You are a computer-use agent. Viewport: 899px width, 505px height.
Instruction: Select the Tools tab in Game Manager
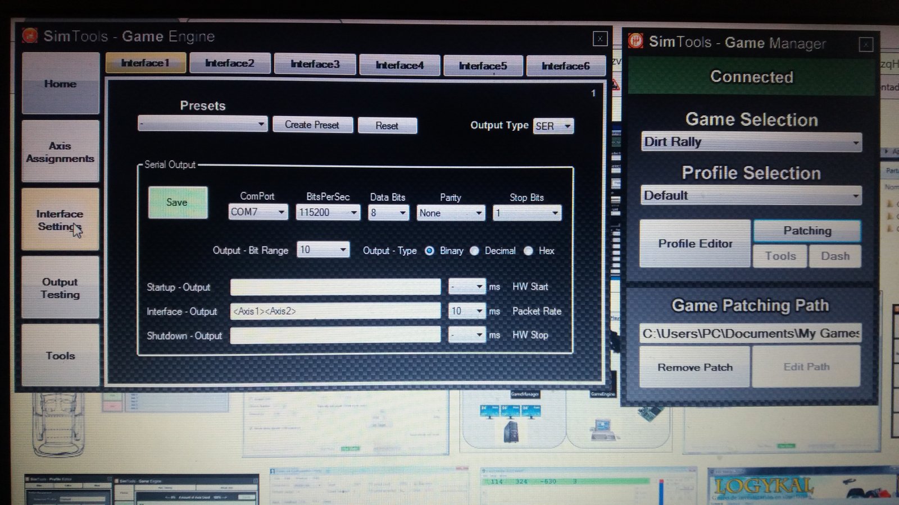click(780, 256)
